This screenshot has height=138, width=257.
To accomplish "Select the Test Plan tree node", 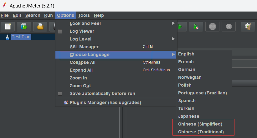I will [x=21, y=37].
